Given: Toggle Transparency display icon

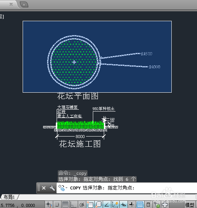Looking at the screenshot, I should click(140, 205).
